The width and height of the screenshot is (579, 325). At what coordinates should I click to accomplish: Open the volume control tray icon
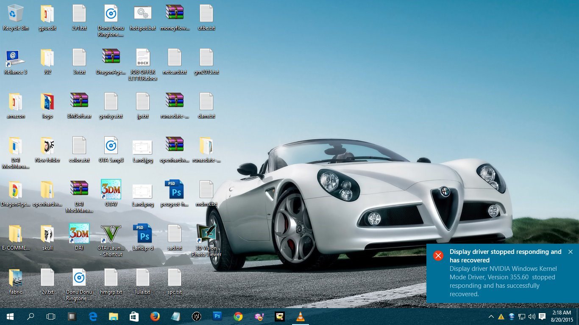click(532, 317)
